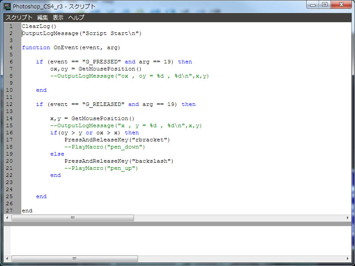The height and width of the screenshot is (266, 355).
Task: Click the --PlayMacro("pen_up") comment
Action: [101, 168]
